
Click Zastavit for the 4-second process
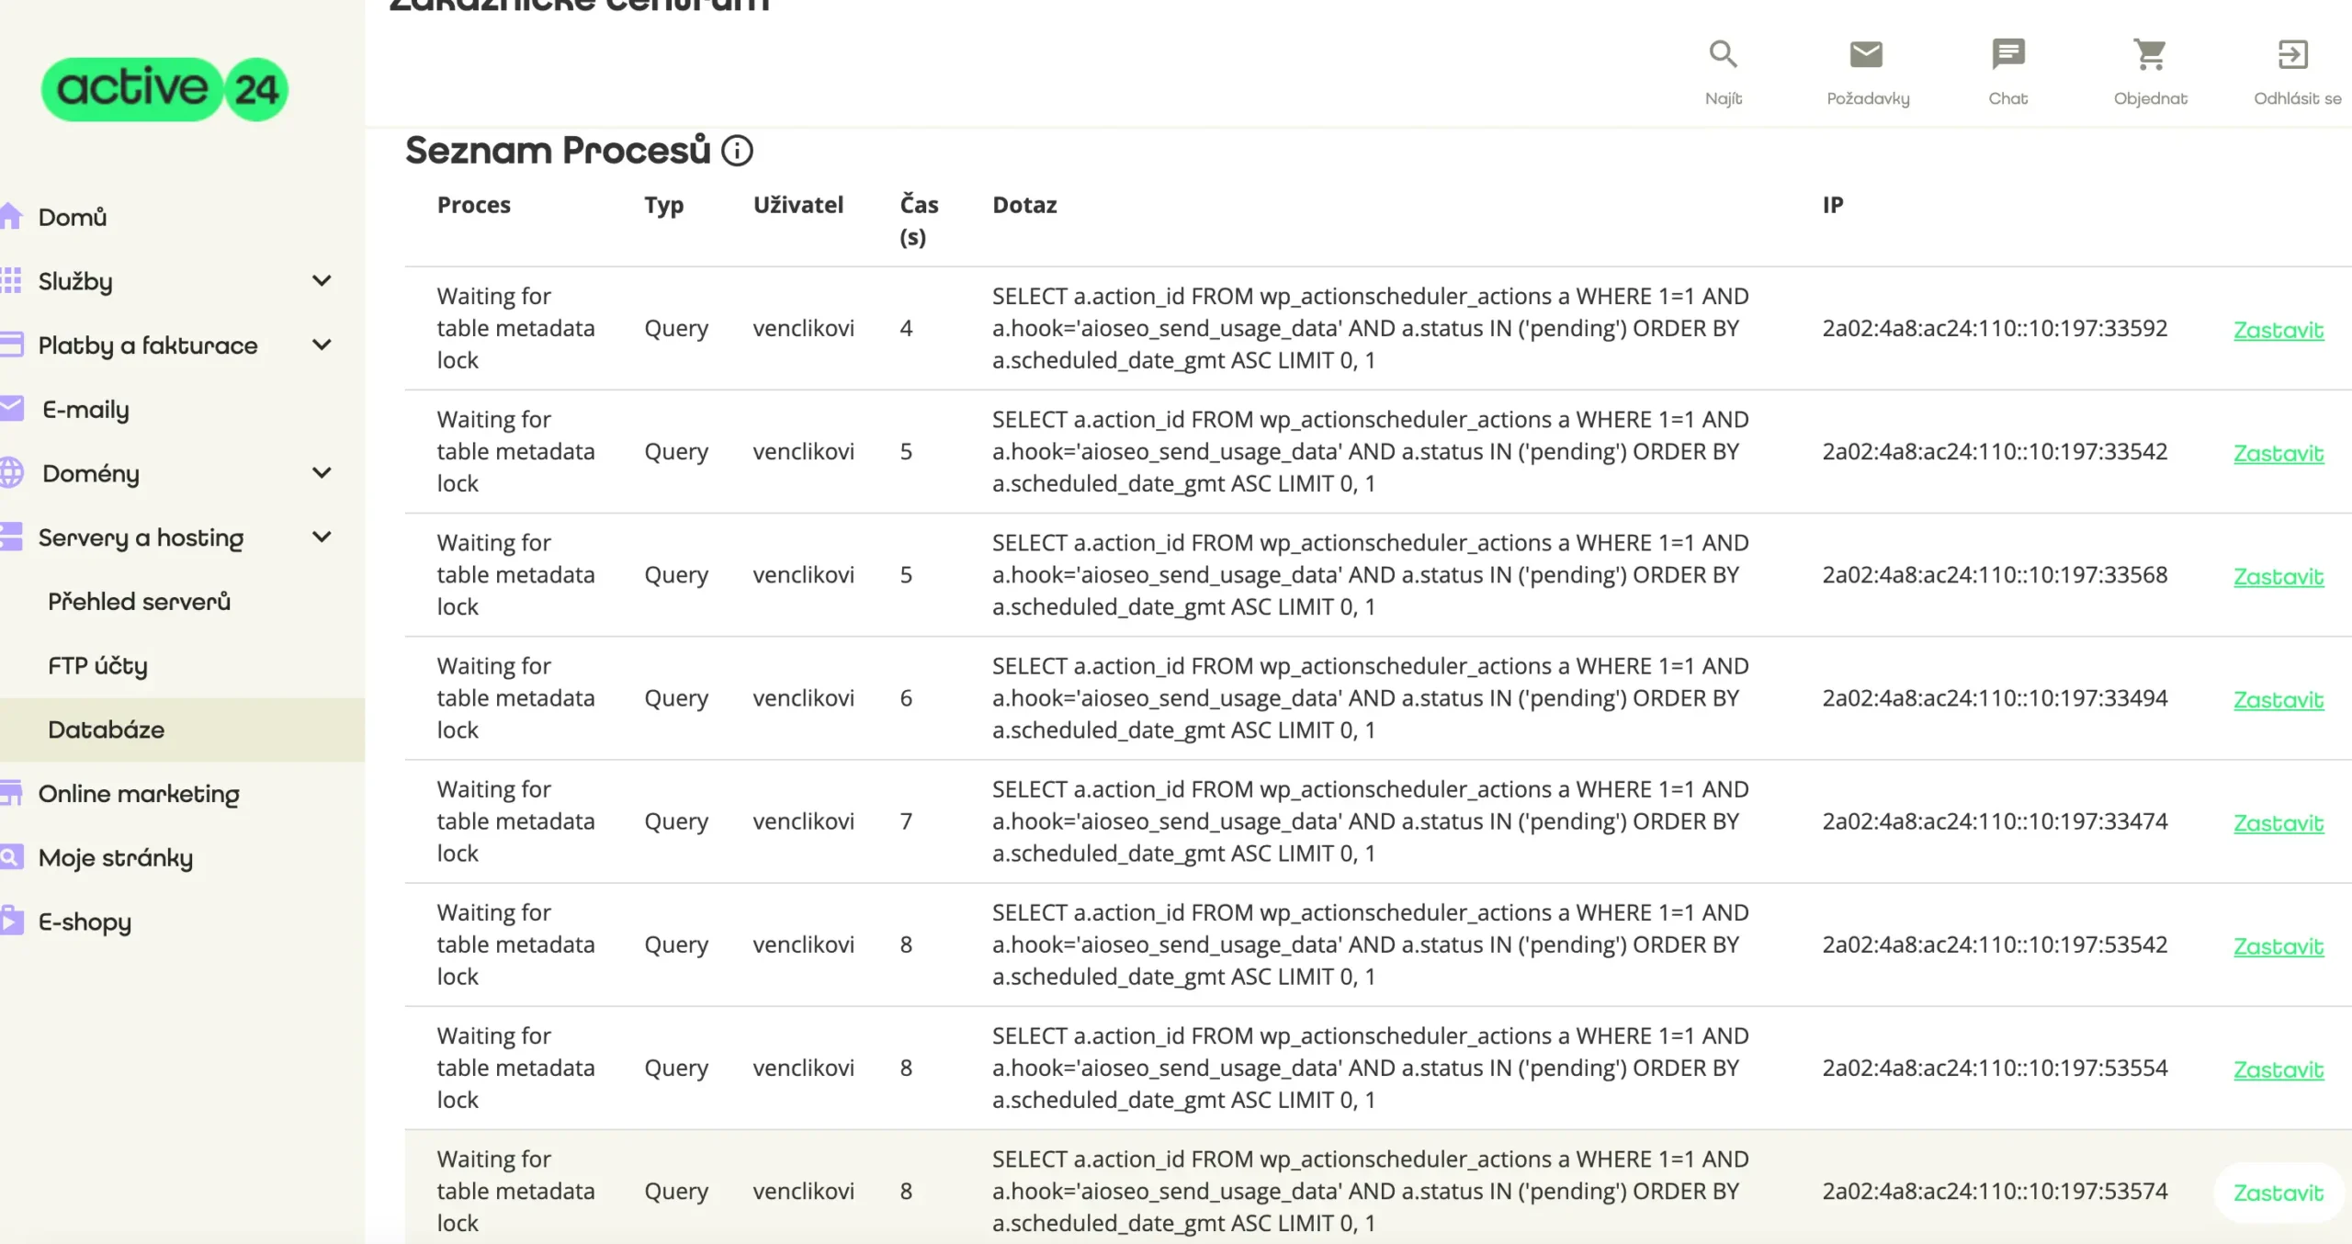point(2278,330)
